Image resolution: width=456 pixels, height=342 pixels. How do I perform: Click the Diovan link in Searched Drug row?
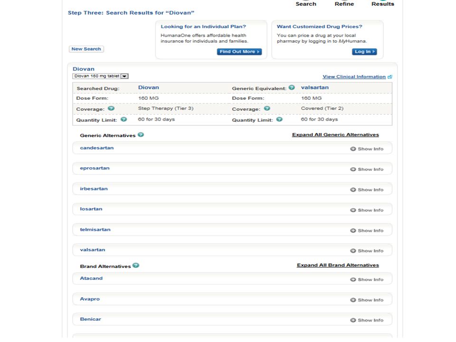coord(149,87)
